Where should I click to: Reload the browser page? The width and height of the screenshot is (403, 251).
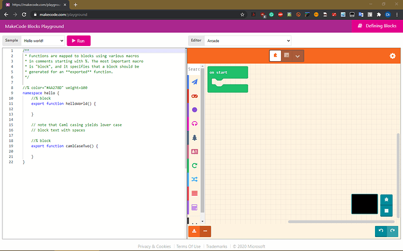click(x=24, y=15)
